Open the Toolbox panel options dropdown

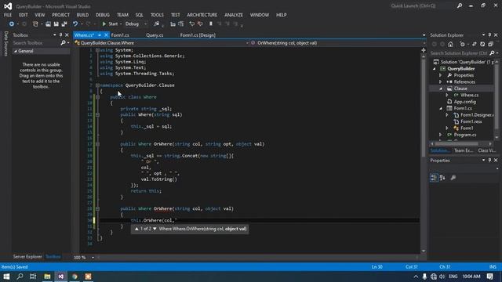click(54, 35)
